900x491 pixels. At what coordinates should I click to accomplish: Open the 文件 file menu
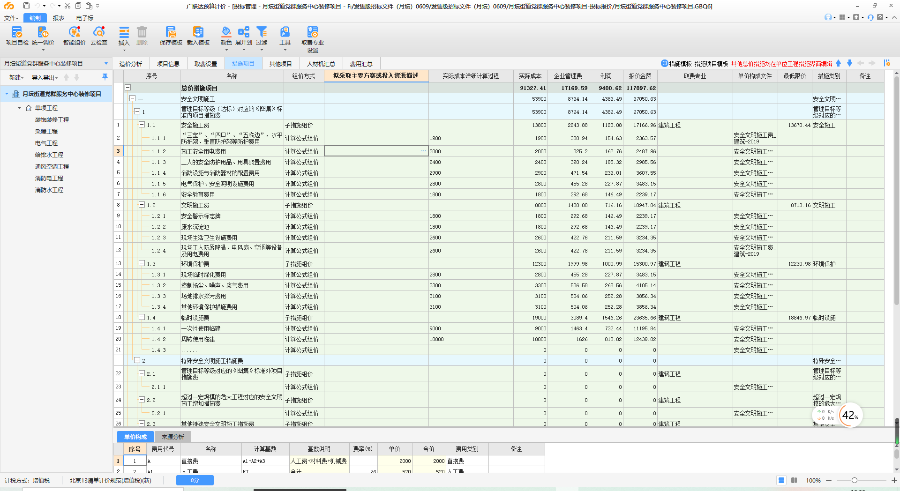(11, 18)
